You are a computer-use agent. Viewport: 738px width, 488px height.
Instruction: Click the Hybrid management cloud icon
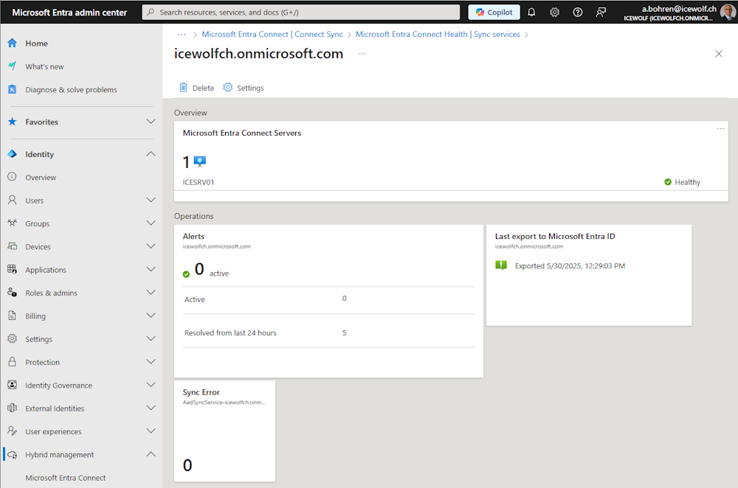(13, 455)
